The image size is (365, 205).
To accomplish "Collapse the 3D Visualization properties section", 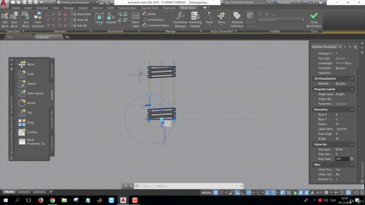I will 352,79.
